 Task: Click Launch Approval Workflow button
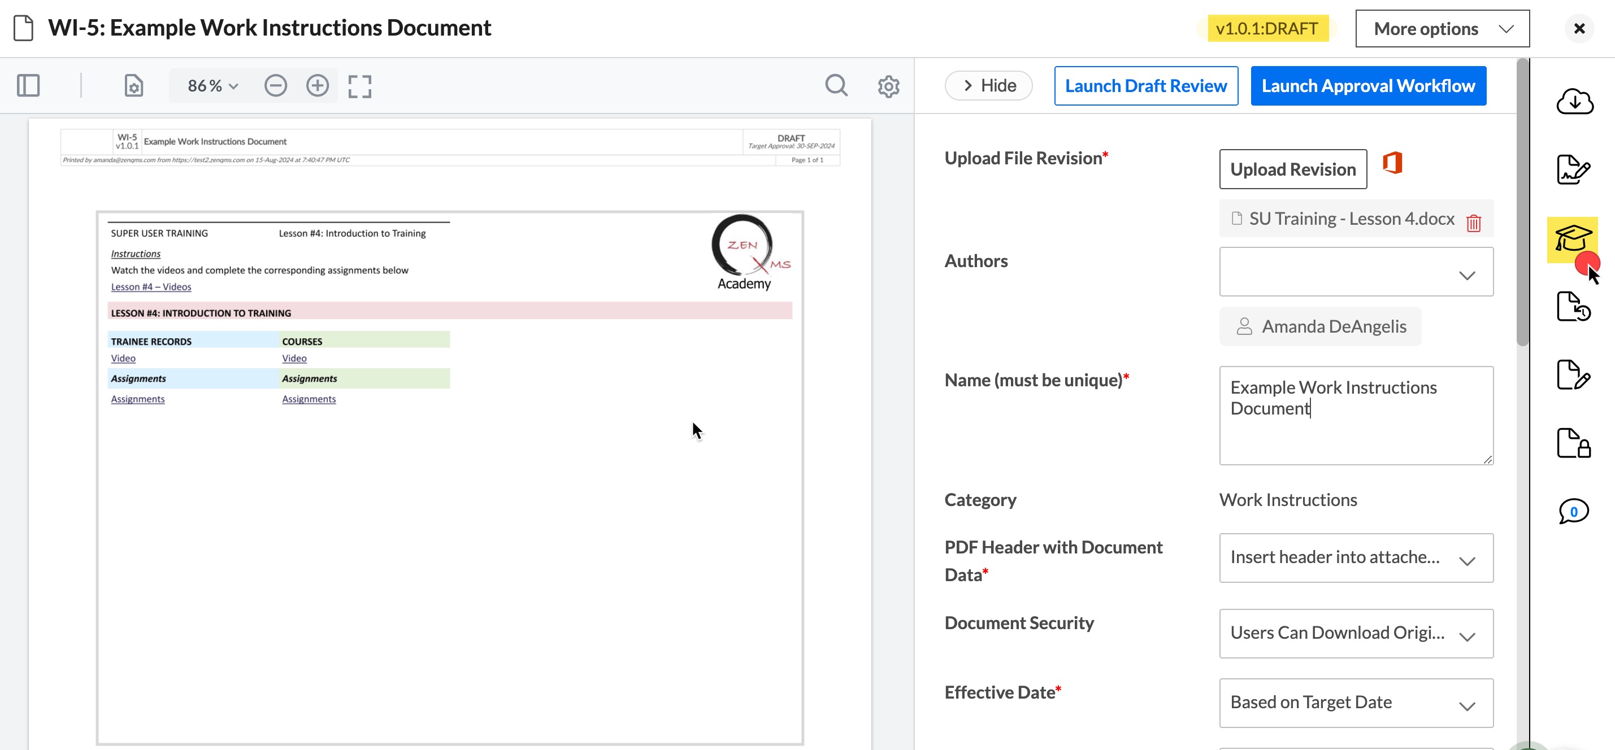click(1367, 86)
